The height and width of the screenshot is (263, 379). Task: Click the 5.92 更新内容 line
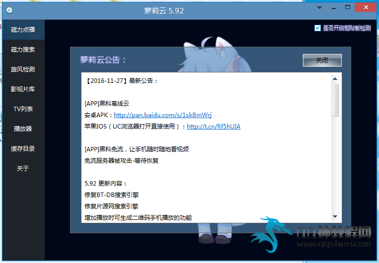click(x=106, y=184)
